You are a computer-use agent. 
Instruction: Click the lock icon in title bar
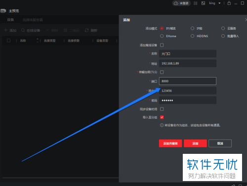click(229, 3)
